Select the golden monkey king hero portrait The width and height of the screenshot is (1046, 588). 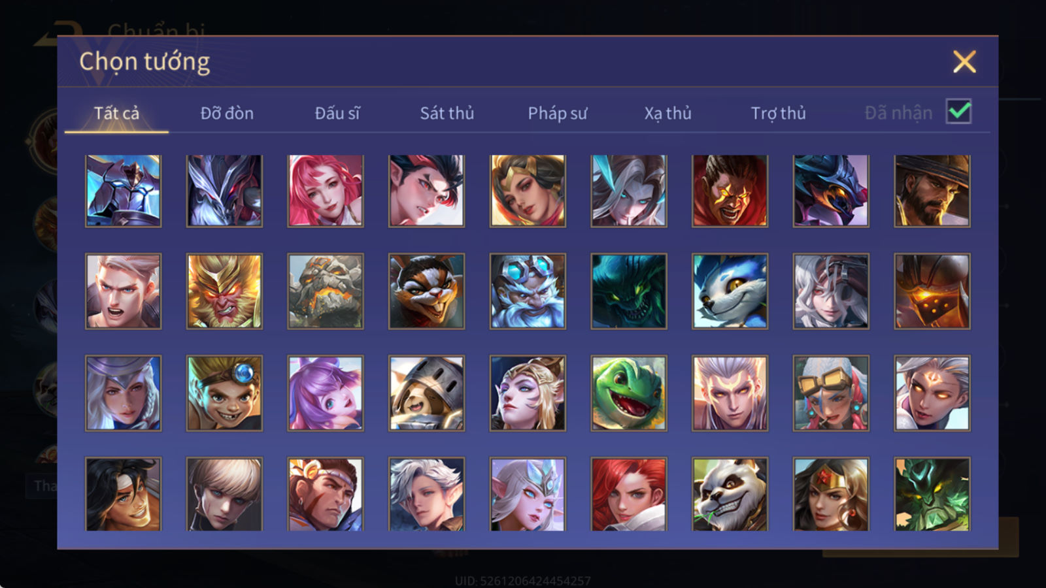click(224, 291)
